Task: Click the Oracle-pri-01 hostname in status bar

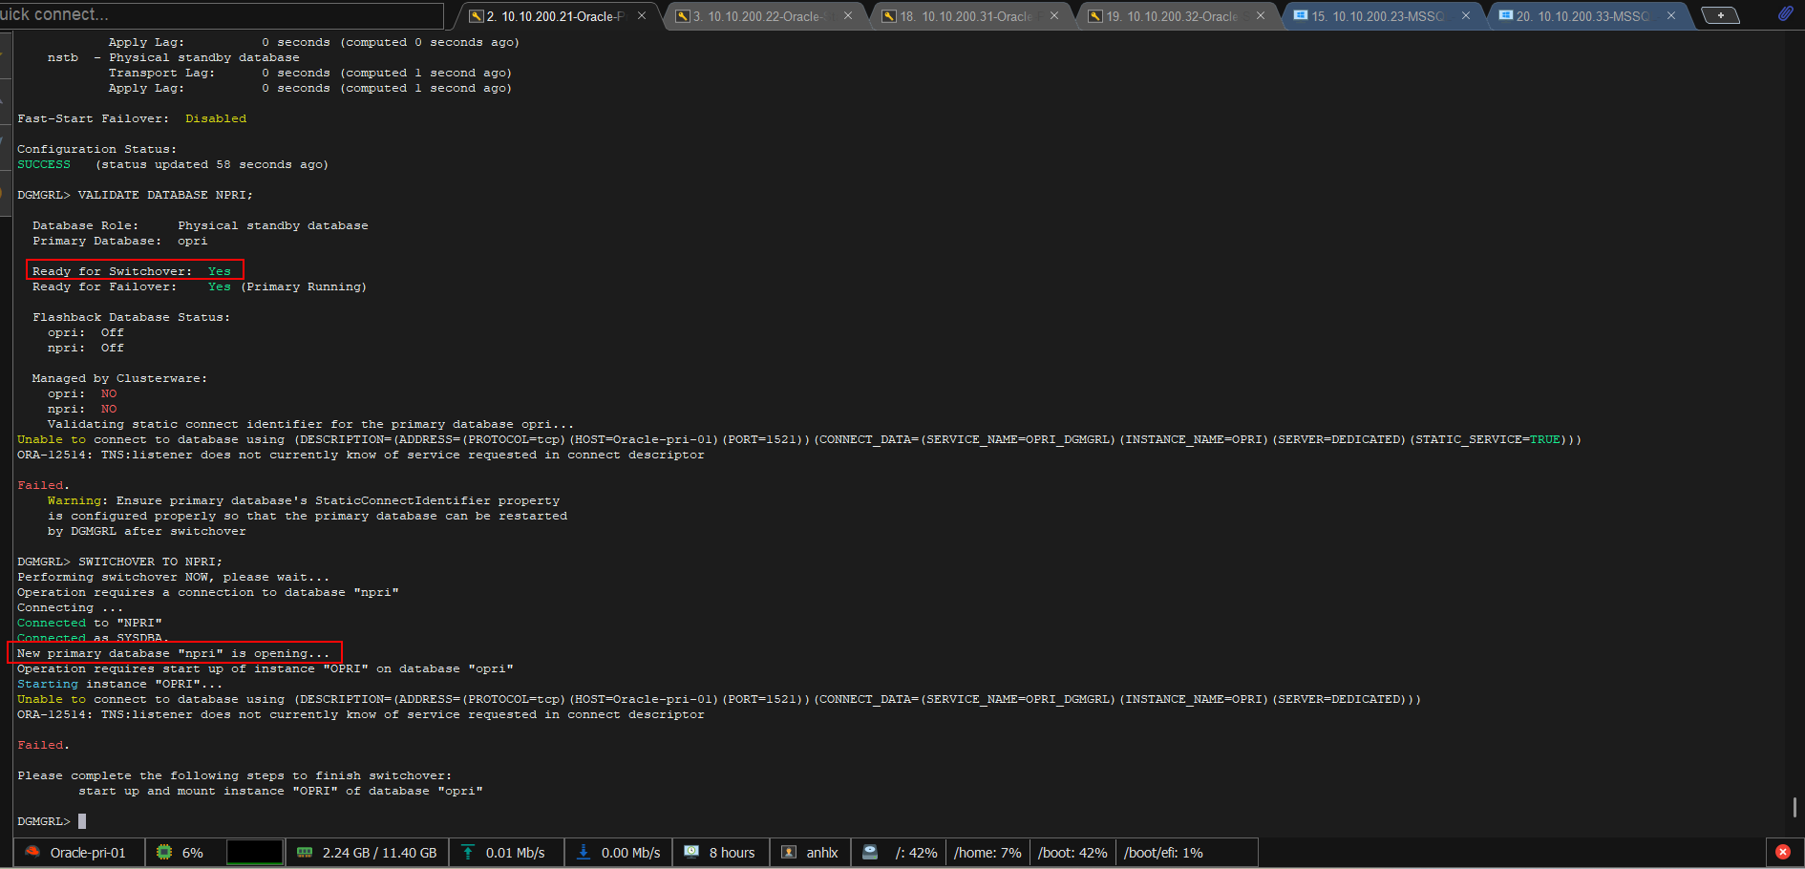Action: [88, 853]
